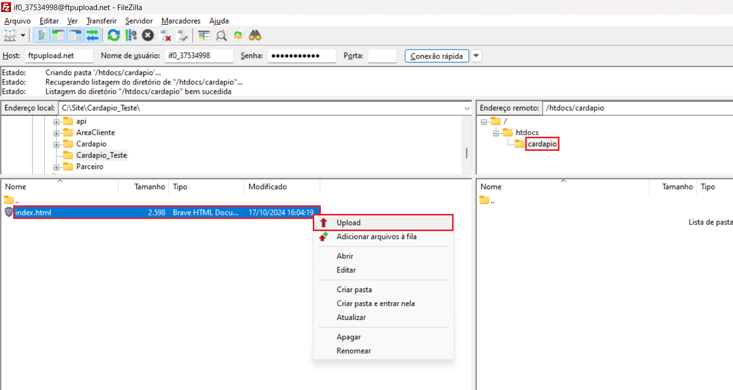Select Renomear in context menu
The image size is (733, 390).
(354, 351)
